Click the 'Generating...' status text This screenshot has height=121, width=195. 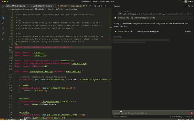118,37
